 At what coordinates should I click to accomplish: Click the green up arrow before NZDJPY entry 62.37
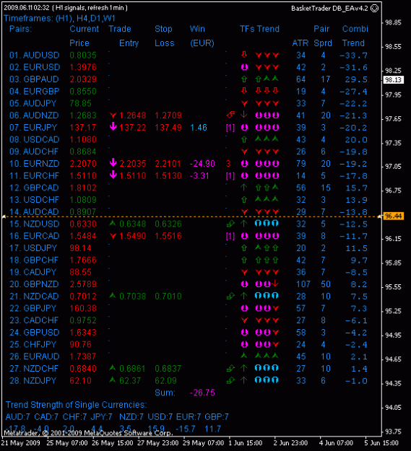[113, 380]
